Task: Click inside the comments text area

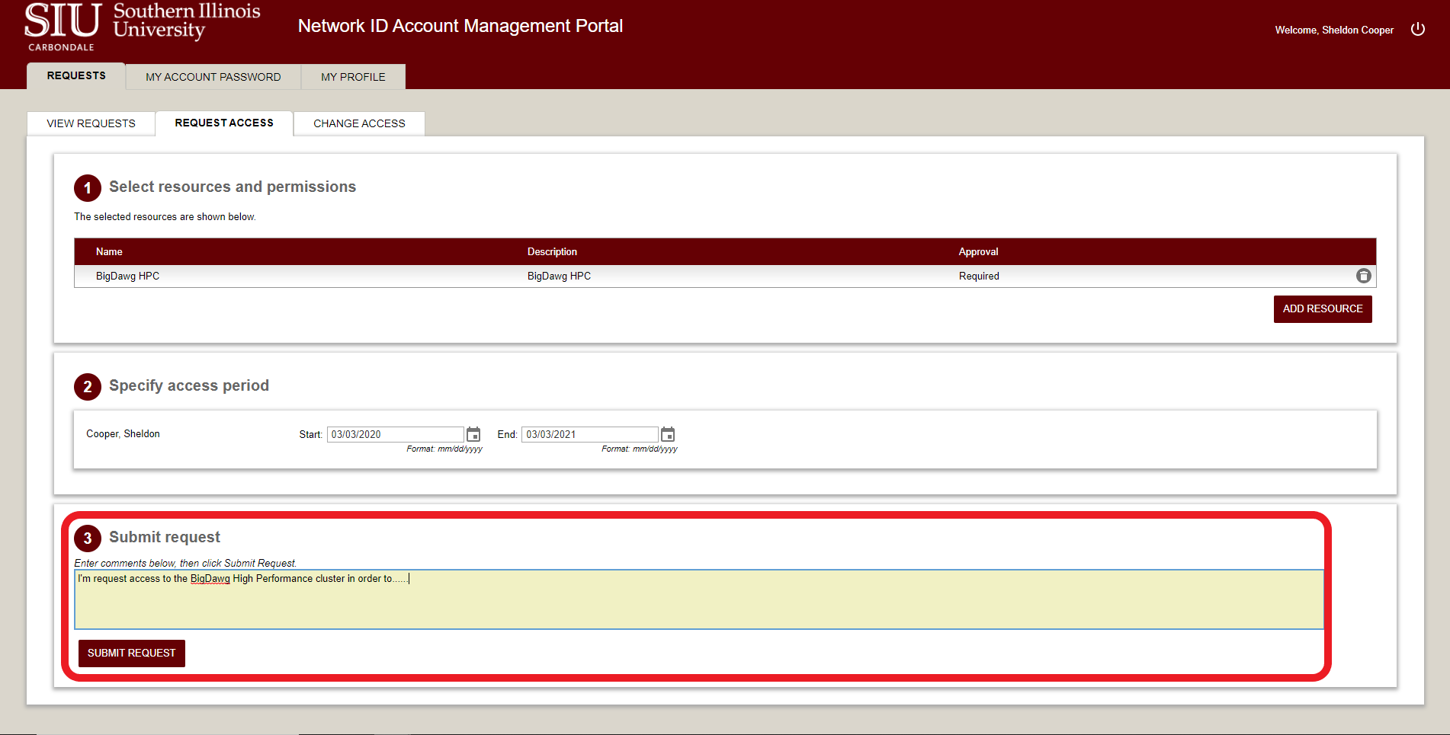Action: 699,599
